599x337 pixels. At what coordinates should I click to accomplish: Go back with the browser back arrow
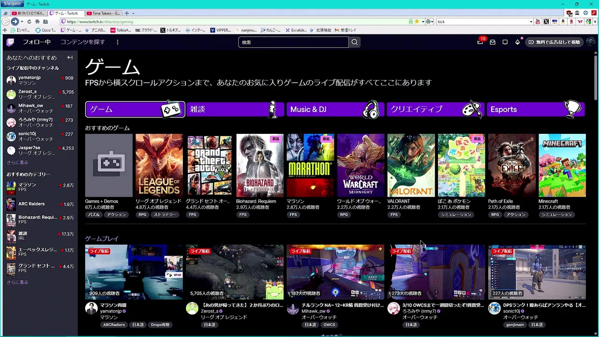(x=6, y=22)
